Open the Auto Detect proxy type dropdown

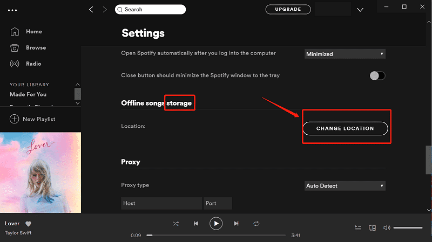click(345, 185)
